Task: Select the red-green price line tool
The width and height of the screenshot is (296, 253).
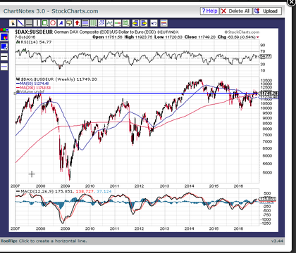Action: click(x=118, y=23)
